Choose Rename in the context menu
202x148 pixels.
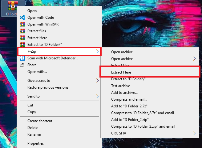pos(34,134)
